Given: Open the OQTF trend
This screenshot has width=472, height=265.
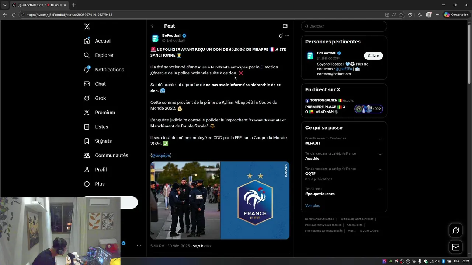Looking at the screenshot, I should pyautogui.click(x=310, y=174).
